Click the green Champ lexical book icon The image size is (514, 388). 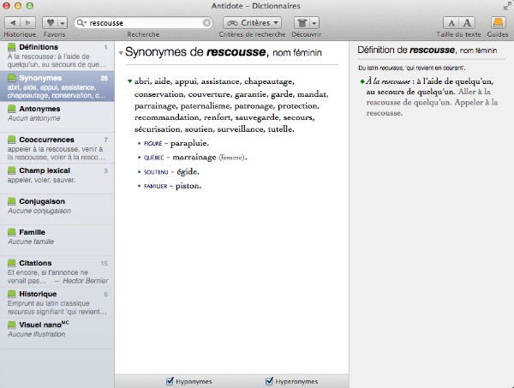12,170
